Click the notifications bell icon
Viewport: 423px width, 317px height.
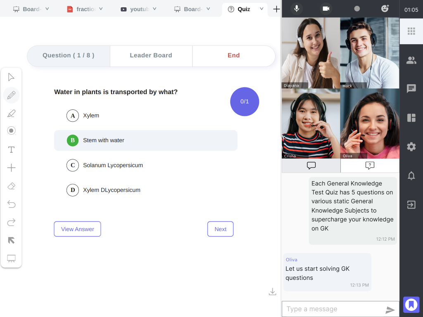pyautogui.click(x=411, y=176)
